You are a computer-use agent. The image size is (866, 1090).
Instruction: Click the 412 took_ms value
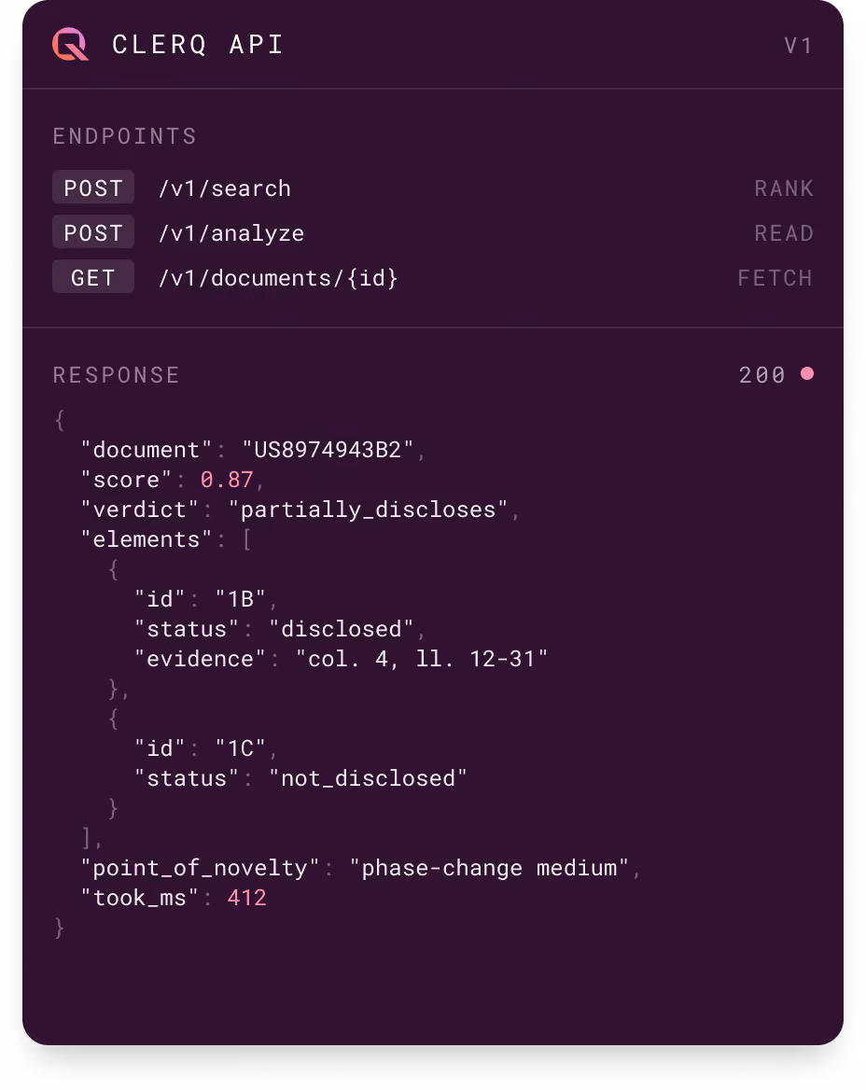click(246, 898)
